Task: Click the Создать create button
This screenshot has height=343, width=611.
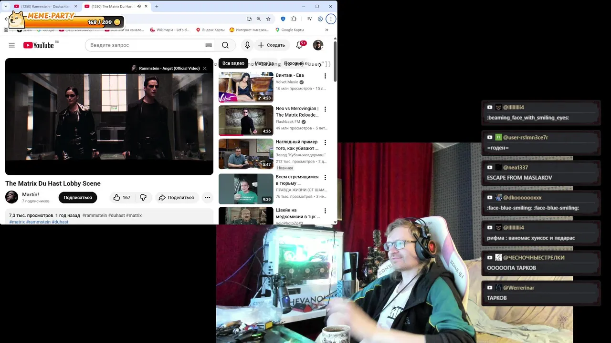Action: coord(272,45)
